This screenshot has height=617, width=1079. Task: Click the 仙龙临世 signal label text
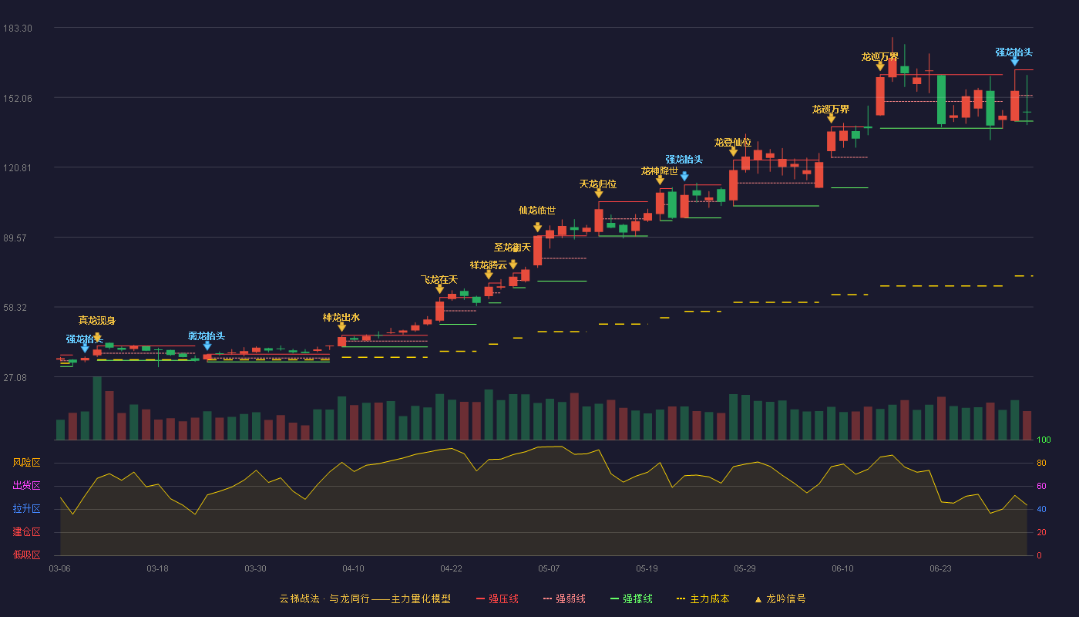(537, 211)
